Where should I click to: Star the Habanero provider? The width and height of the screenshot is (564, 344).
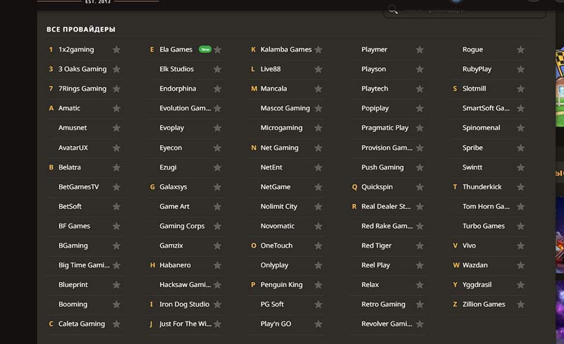tap(218, 265)
